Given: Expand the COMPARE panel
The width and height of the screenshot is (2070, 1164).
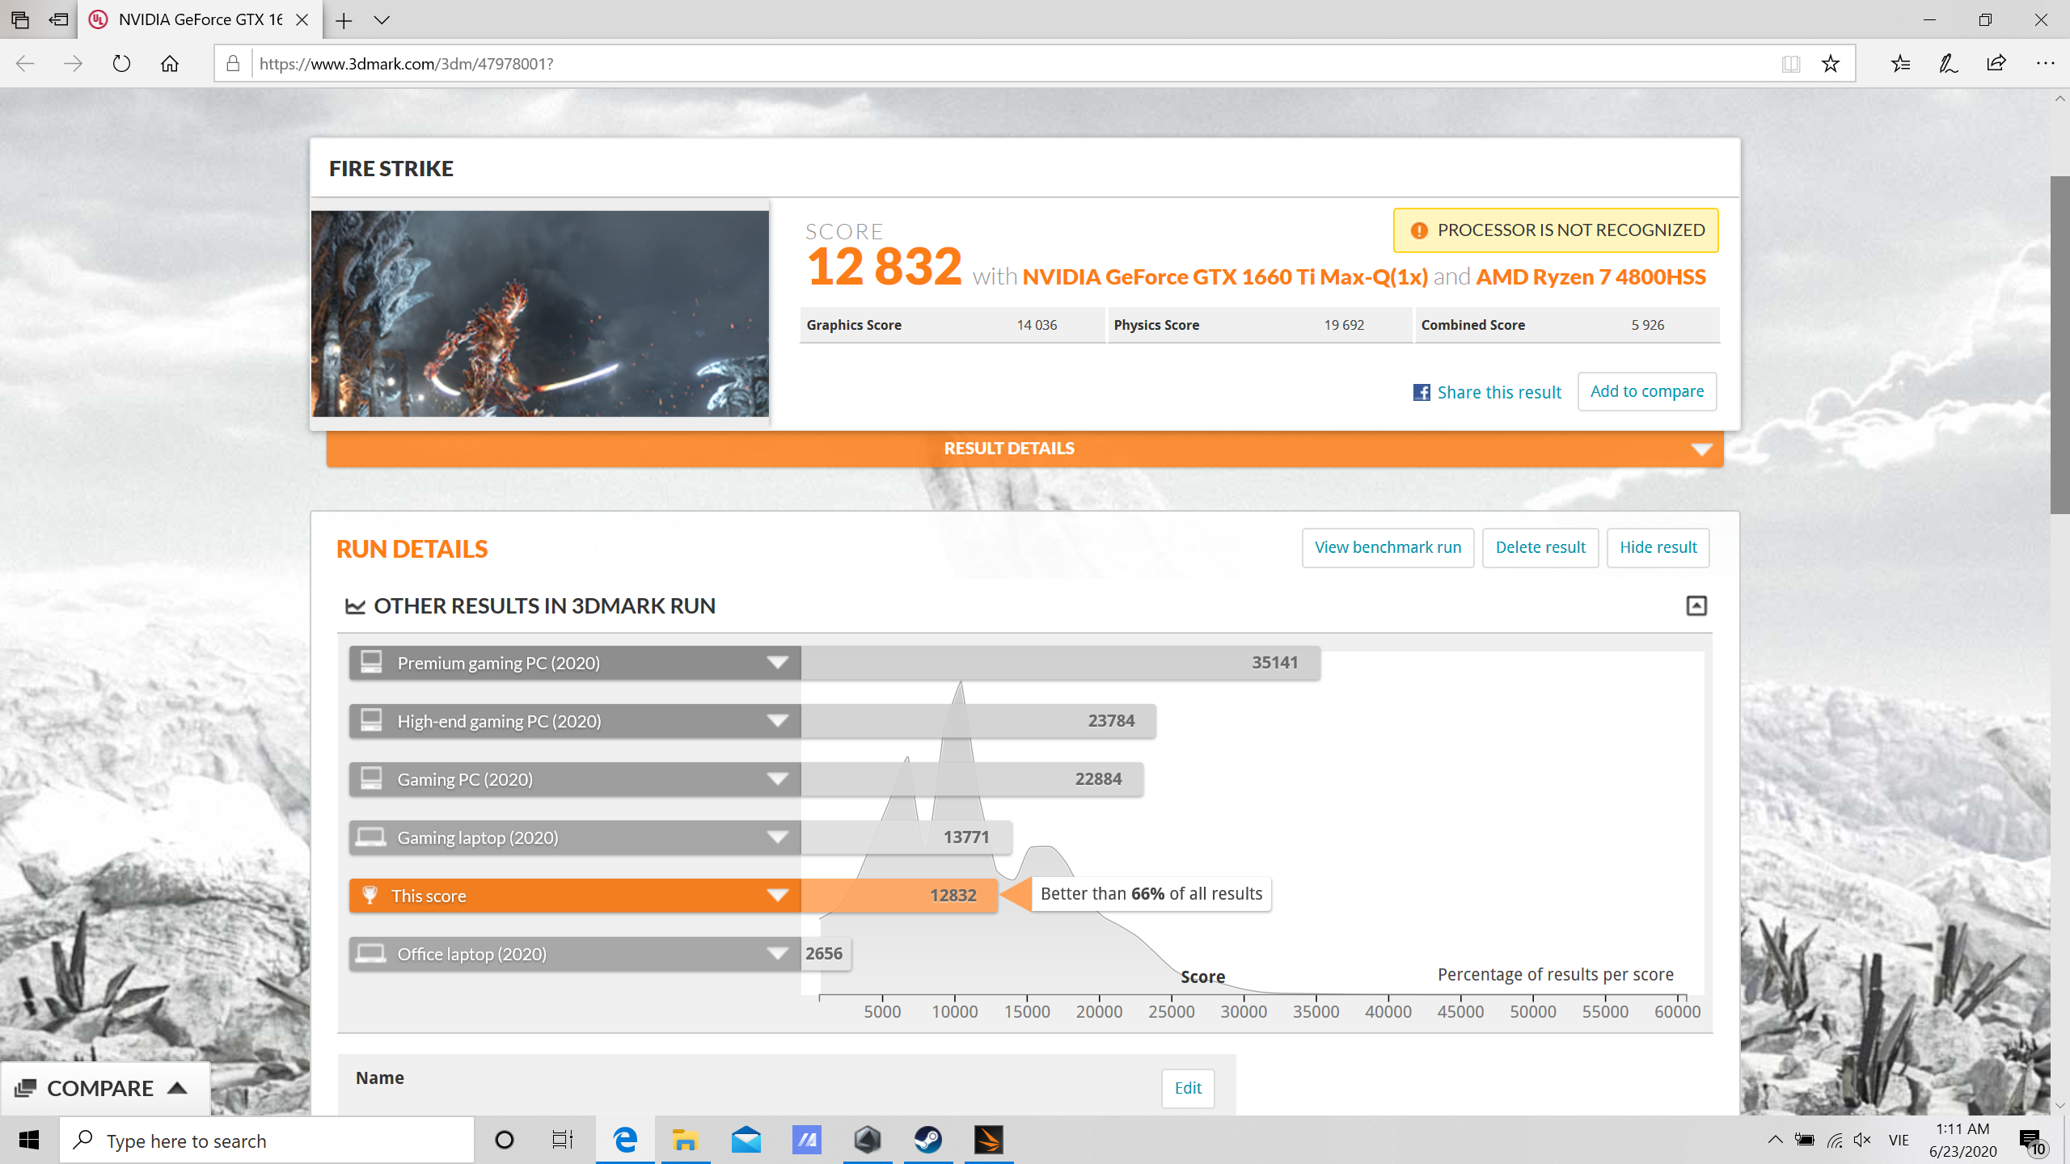Looking at the screenshot, I should pyautogui.click(x=105, y=1088).
